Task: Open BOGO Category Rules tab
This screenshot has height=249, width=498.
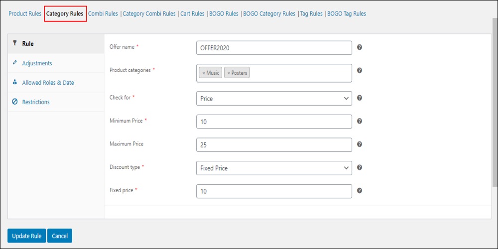Action: (269, 13)
